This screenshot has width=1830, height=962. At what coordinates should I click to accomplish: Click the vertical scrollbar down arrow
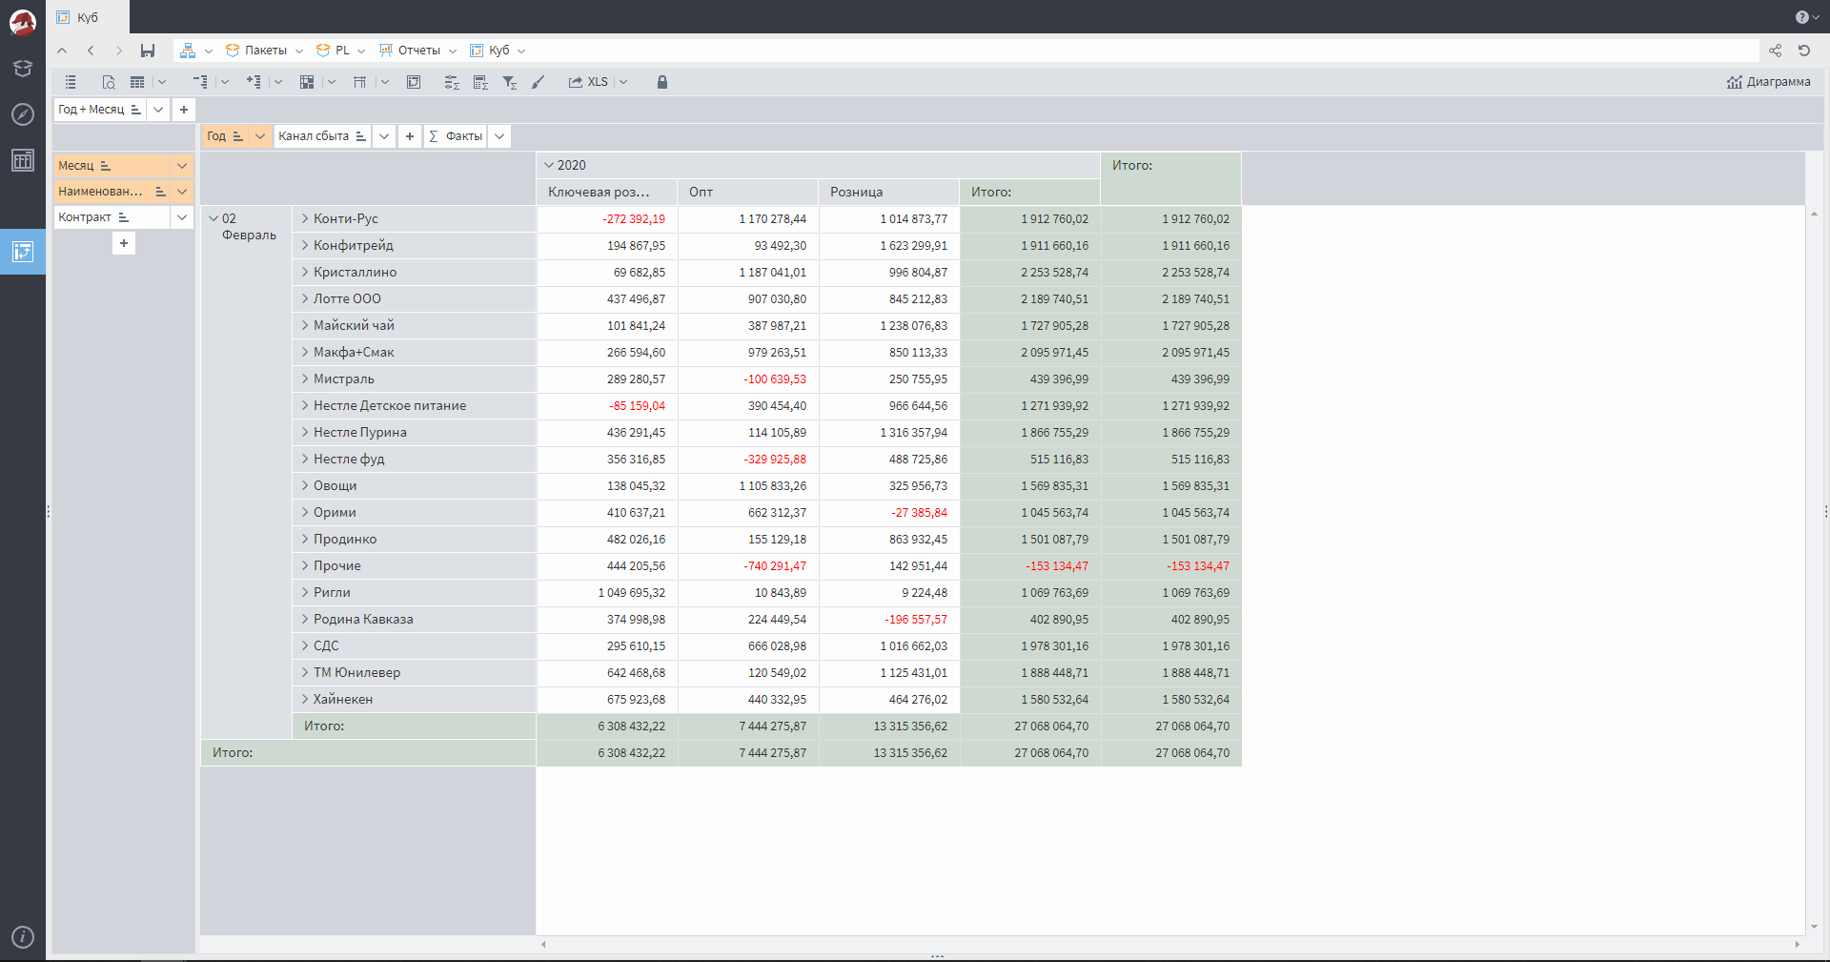coord(1814,926)
